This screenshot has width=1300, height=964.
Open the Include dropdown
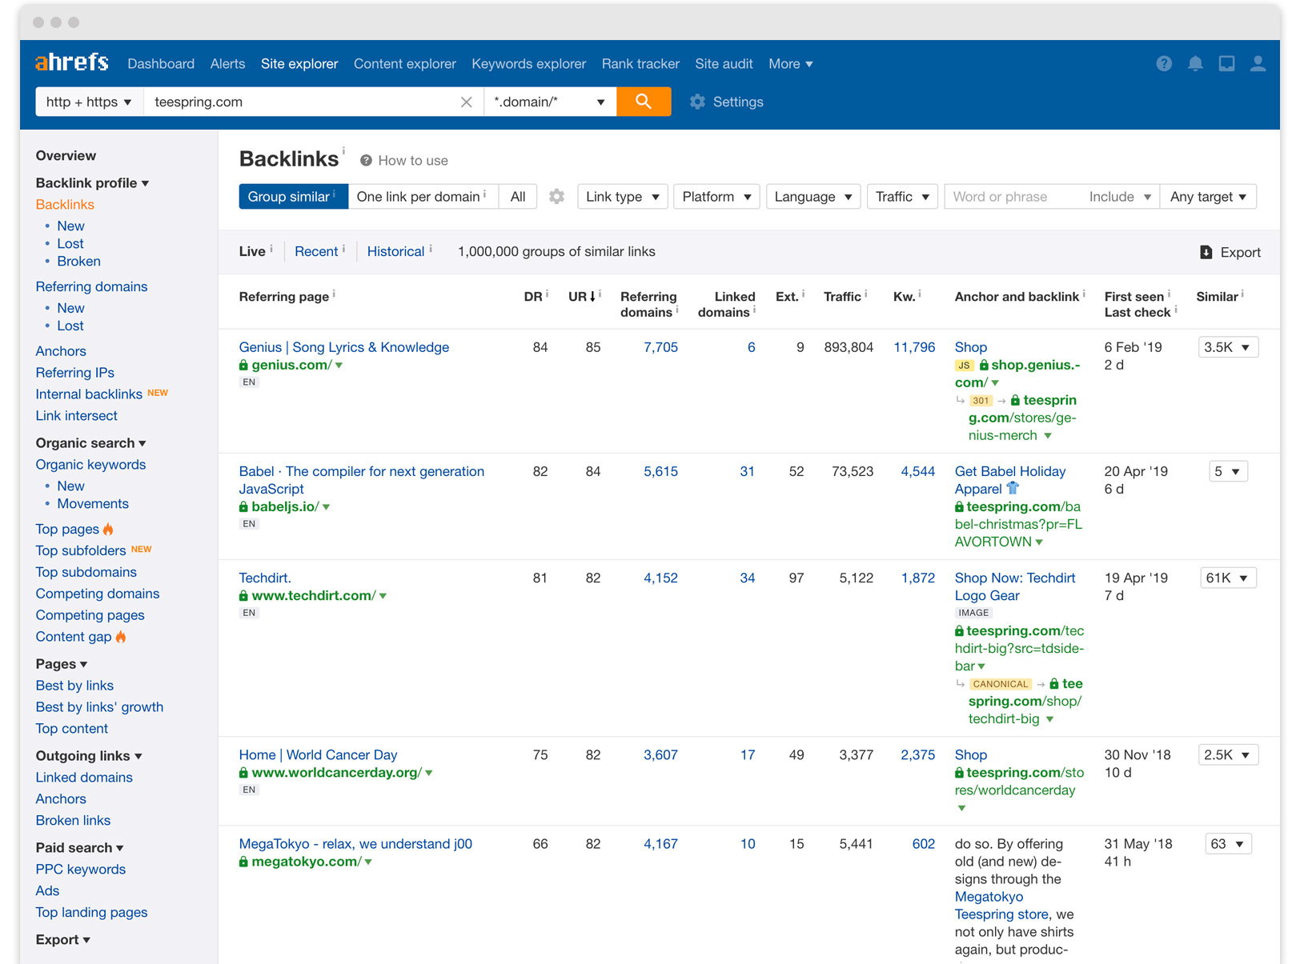(x=1120, y=197)
